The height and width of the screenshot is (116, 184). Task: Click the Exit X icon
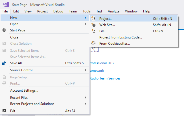[4, 111]
